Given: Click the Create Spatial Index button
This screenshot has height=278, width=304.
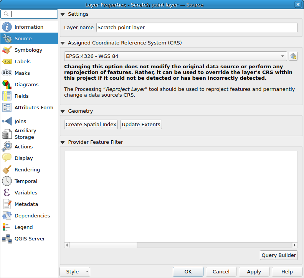Looking at the screenshot, I should pos(91,125).
